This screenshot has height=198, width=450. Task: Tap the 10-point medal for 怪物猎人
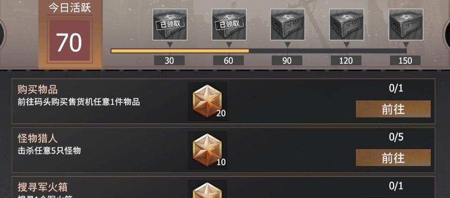[207, 150]
